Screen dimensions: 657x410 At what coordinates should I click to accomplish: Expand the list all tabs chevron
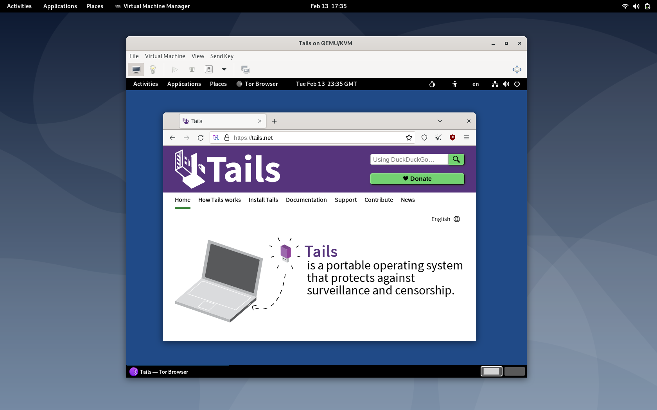tap(440, 121)
